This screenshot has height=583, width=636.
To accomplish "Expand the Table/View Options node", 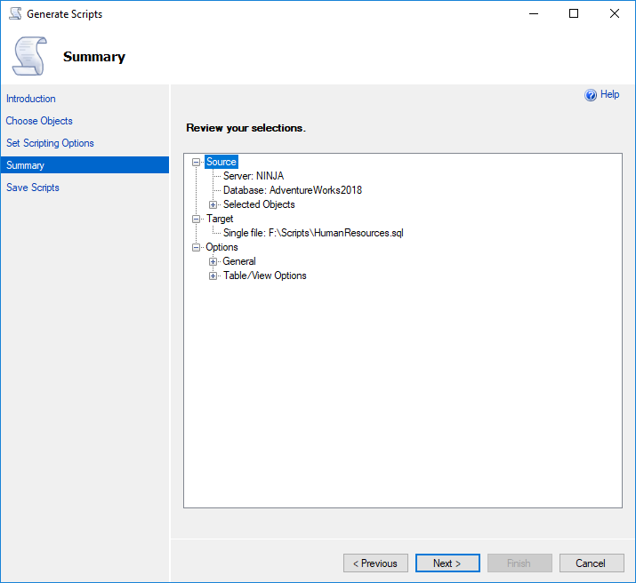I will (x=213, y=276).
